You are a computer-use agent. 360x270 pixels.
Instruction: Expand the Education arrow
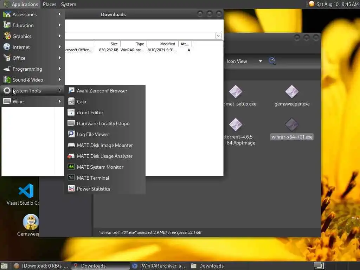(x=60, y=25)
